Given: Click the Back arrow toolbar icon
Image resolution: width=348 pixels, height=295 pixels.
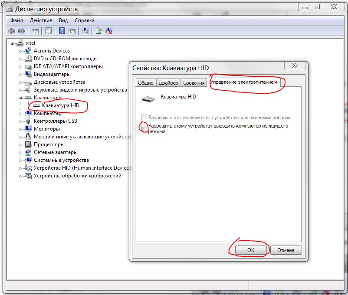Looking at the screenshot, I should [12, 31].
